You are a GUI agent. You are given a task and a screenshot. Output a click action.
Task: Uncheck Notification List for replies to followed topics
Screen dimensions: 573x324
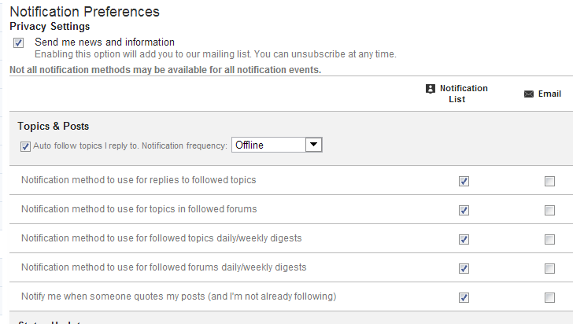pyautogui.click(x=464, y=182)
